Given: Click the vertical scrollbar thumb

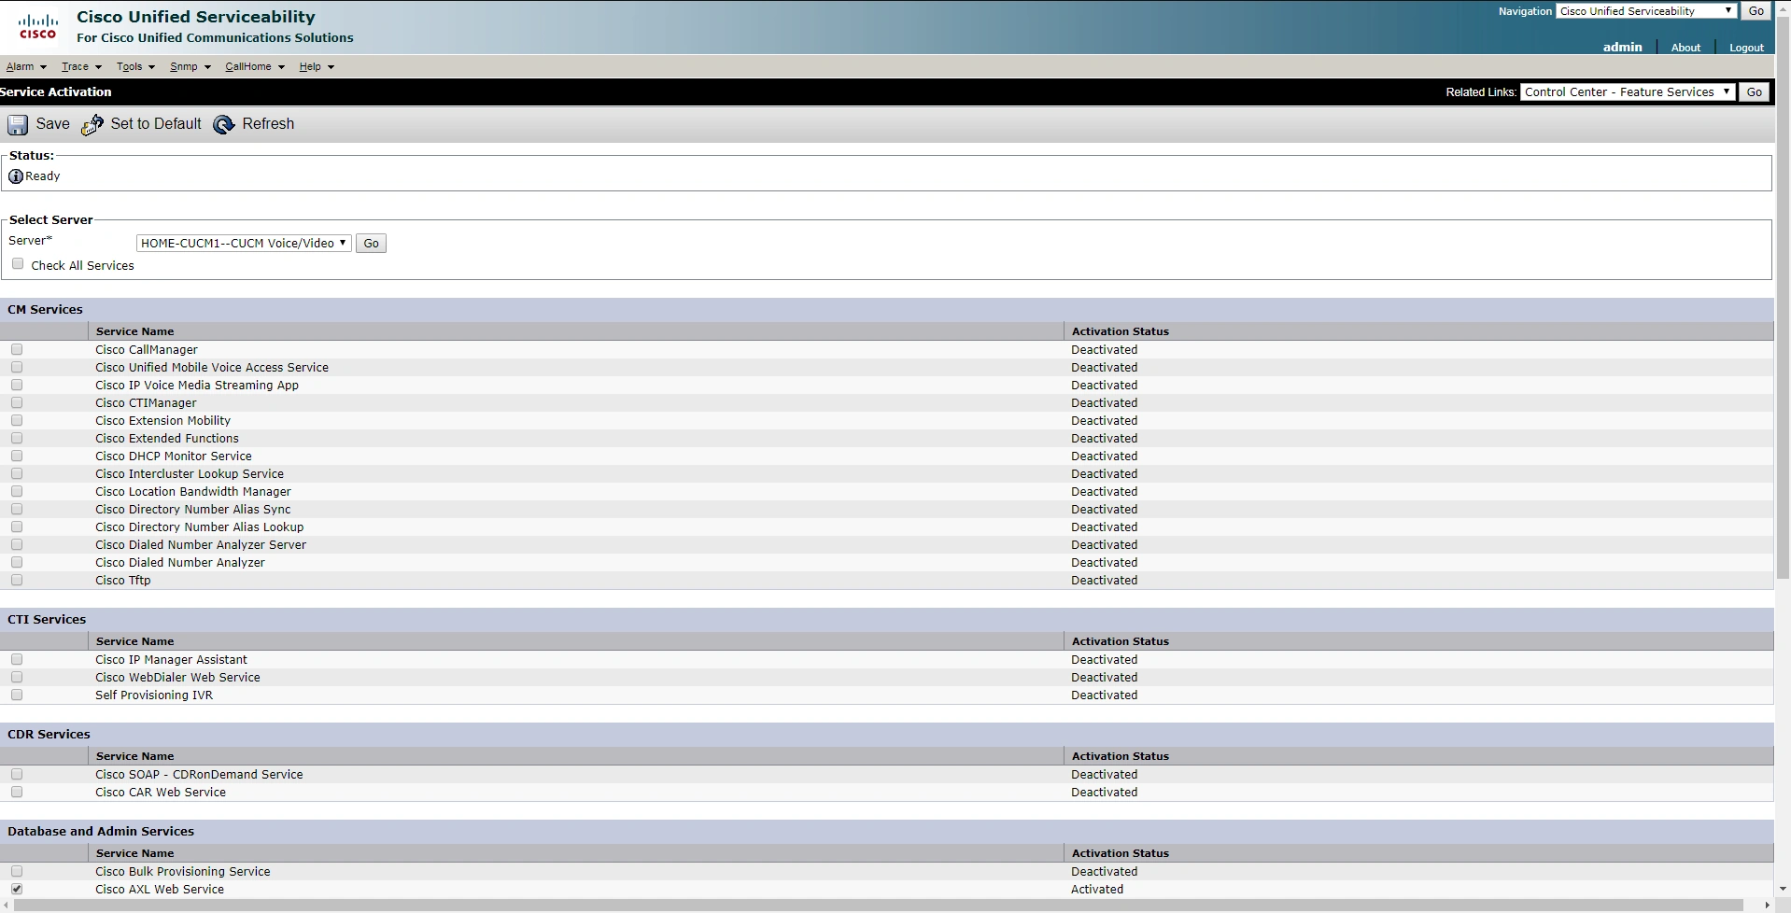Looking at the screenshot, I should point(1783,299).
